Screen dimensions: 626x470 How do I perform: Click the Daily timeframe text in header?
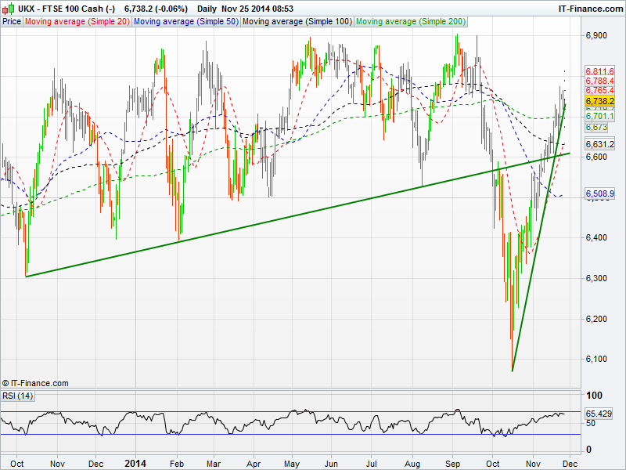(207, 9)
